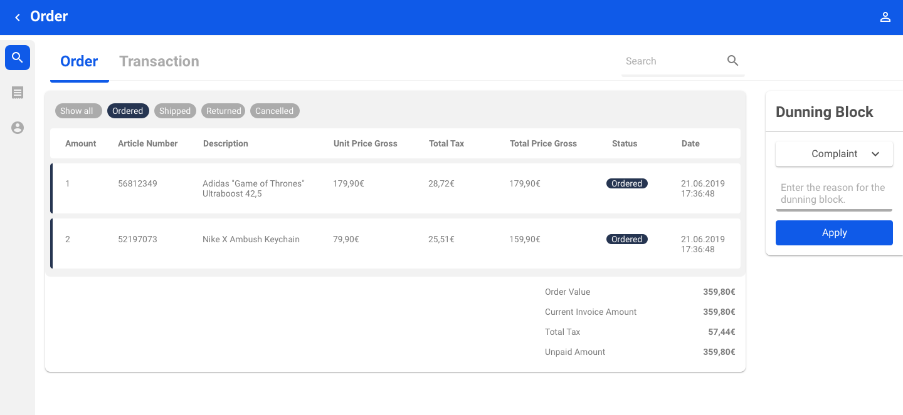Viewport: 903px width, 415px height.
Task: Toggle the Show all filter chip
Action: click(78, 111)
